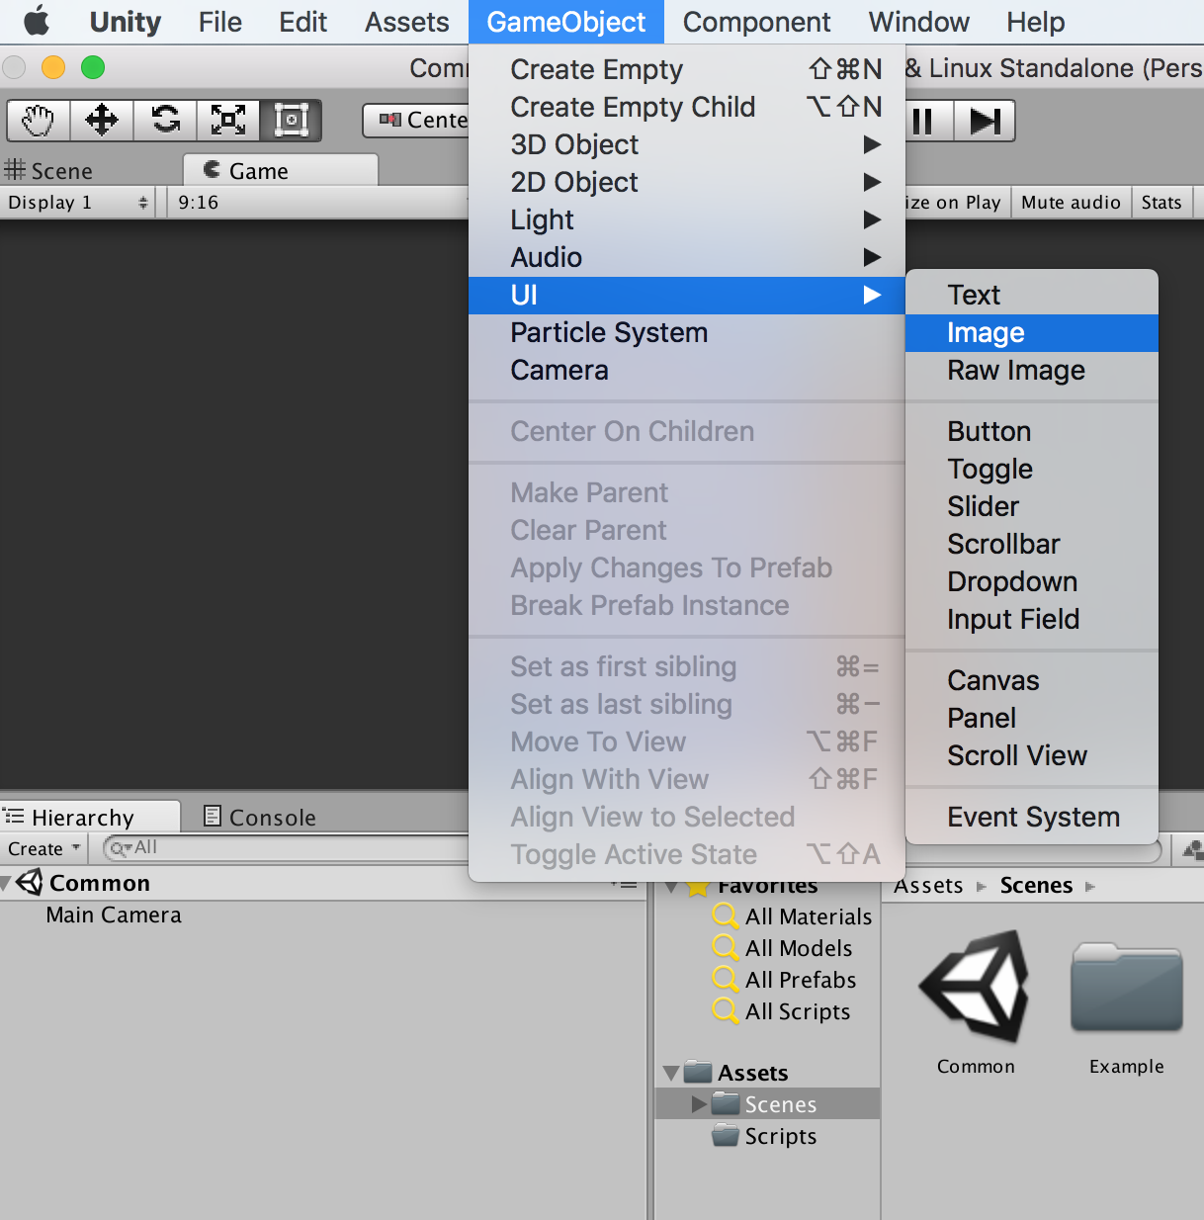1204x1220 pixels.
Task: Open the Unity application menu
Action: coord(125,22)
